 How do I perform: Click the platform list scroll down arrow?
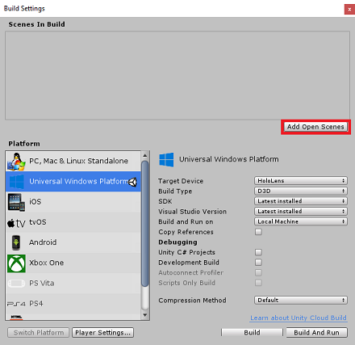click(145, 315)
